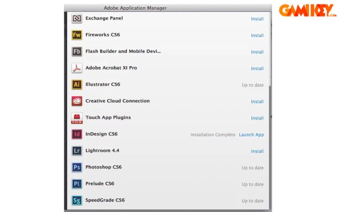Install Touch App Plugins
This screenshot has width=340, height=212.
[x=257, y=118]
